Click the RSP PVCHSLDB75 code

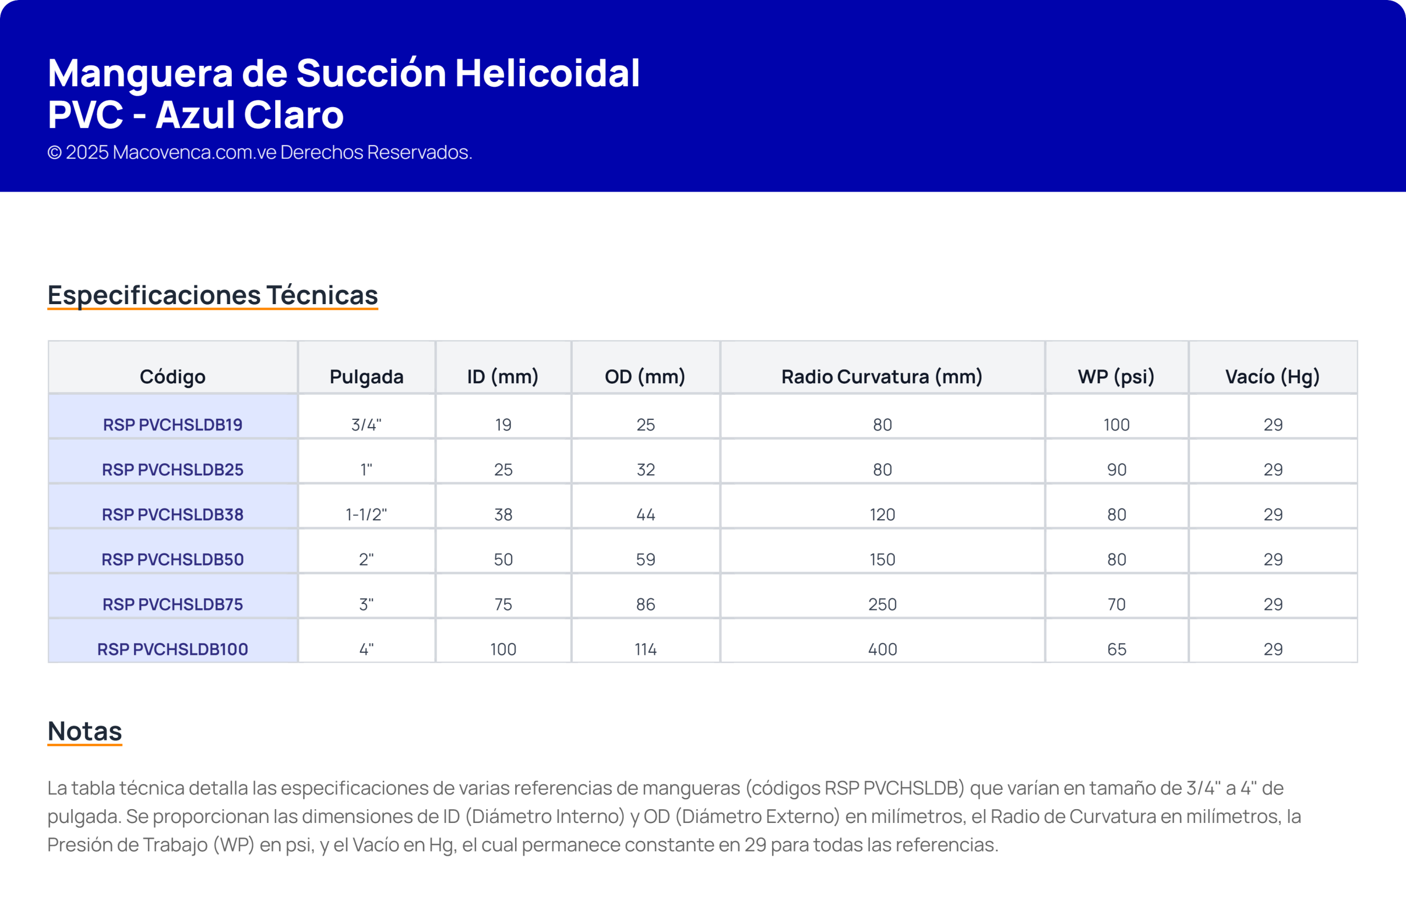point(172,604)
